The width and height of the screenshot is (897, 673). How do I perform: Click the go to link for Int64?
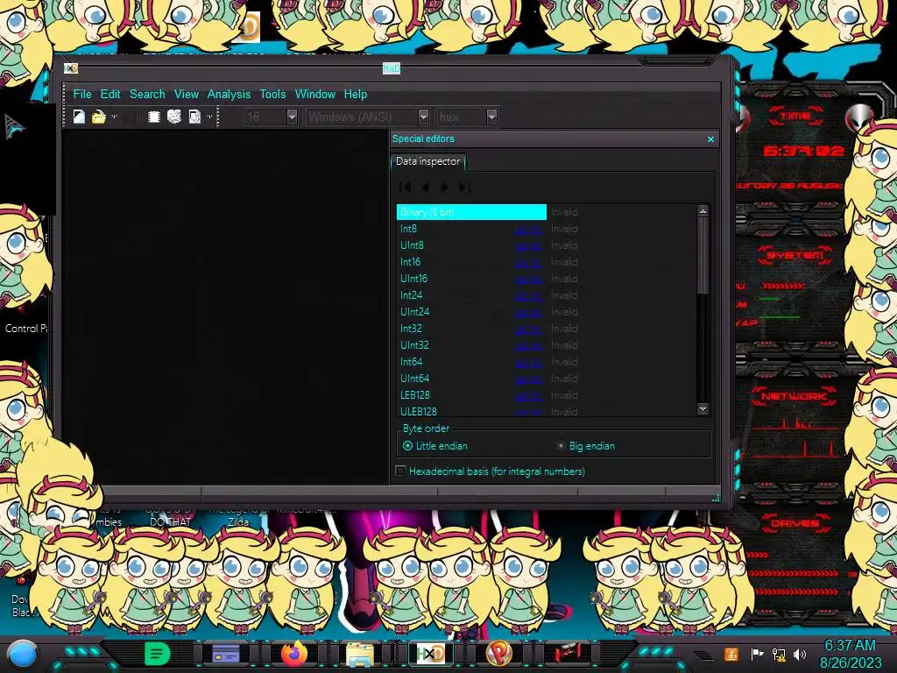point(528,362)
